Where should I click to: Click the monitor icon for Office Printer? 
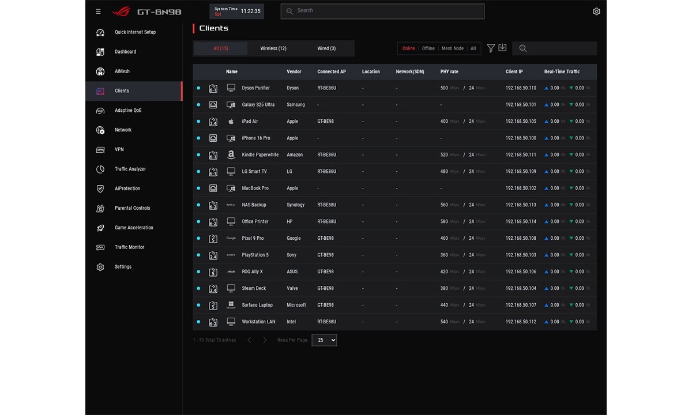231,222
